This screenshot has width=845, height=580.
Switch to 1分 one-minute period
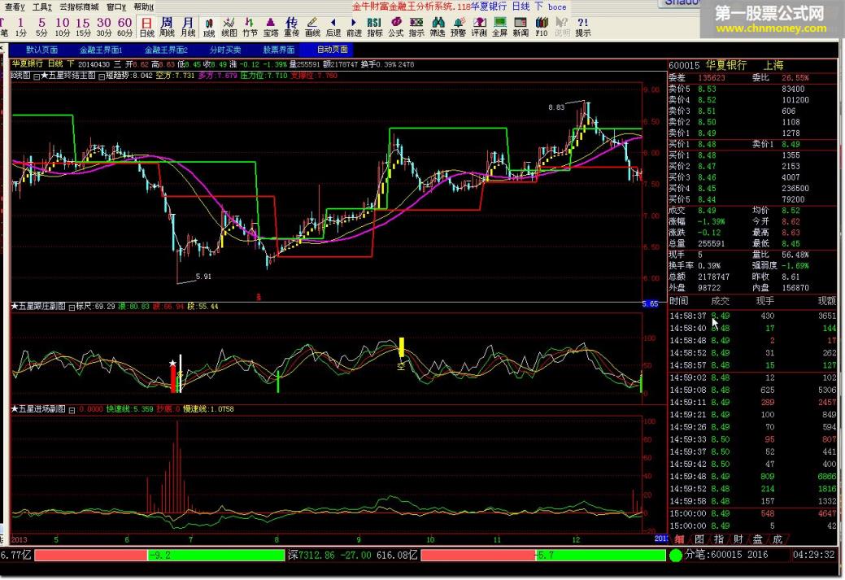pos(20,27)
